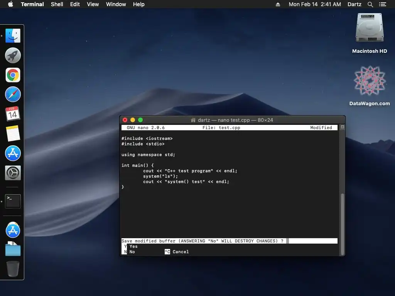Click the "system() test" cout line
The height and width of the screenshot is (296, 395).
(x=186, y=182)
